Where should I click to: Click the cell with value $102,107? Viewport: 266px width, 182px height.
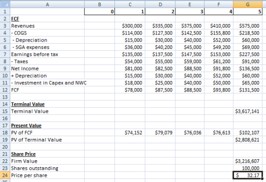pyautogui.click(x=248, y=133)
